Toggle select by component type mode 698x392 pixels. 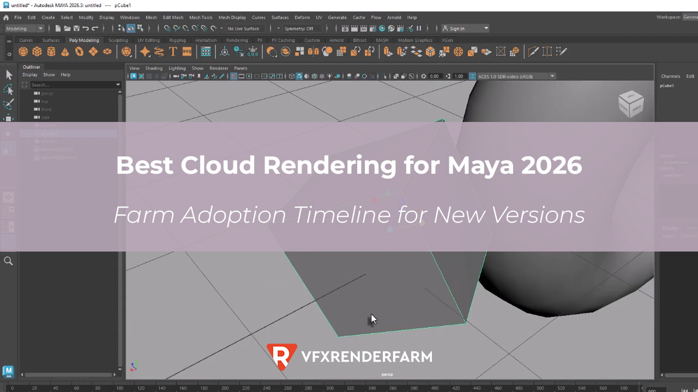140,28
